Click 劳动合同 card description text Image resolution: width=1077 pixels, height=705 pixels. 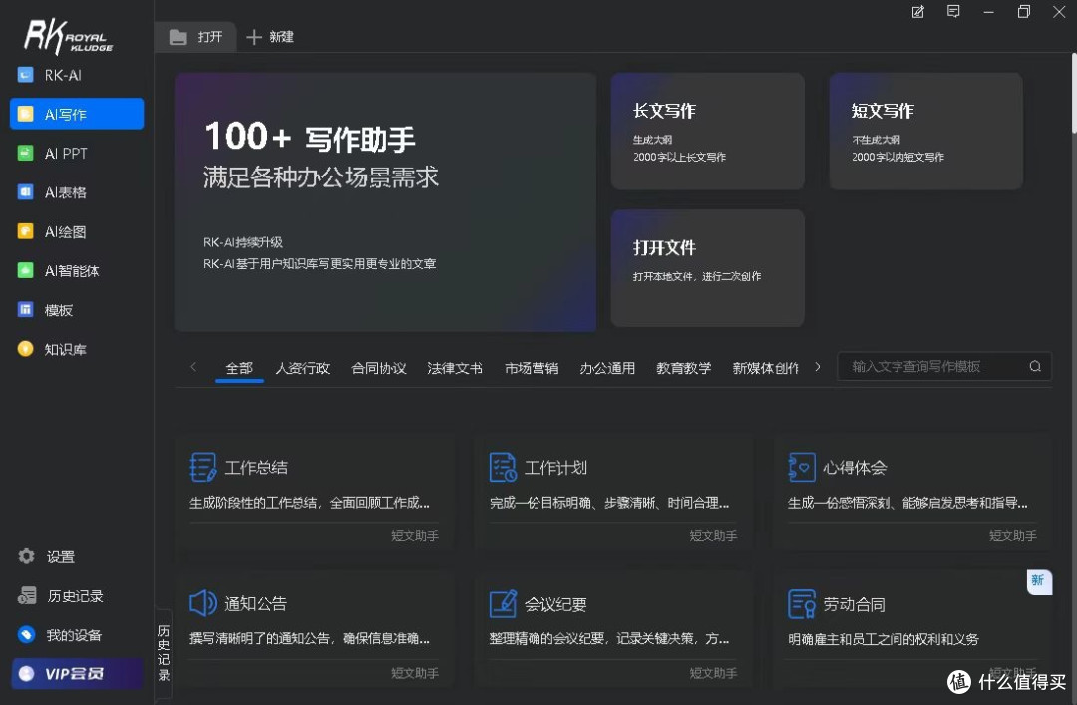coord(884,640)
